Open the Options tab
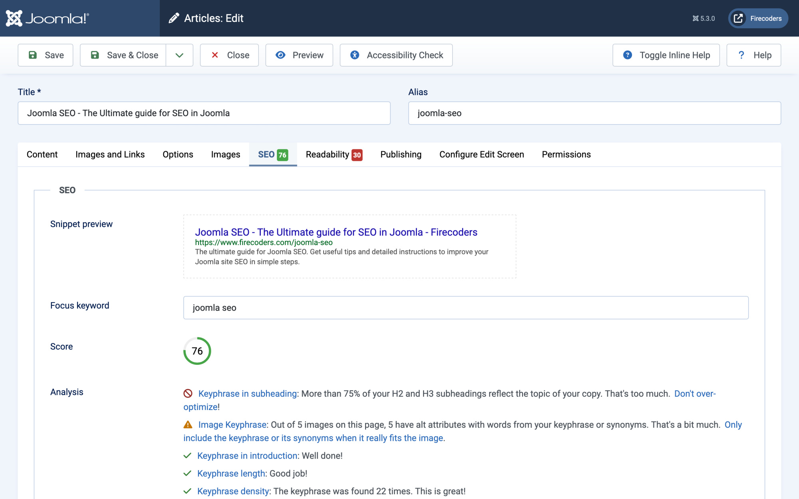This screenshot has height=499, width=799. [178, 154]
